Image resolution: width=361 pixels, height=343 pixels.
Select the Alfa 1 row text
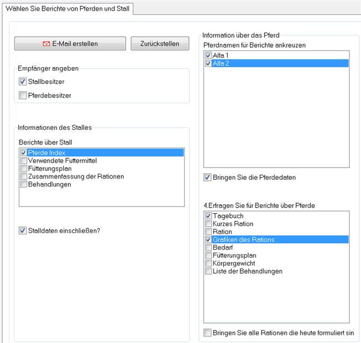(220, 56)
